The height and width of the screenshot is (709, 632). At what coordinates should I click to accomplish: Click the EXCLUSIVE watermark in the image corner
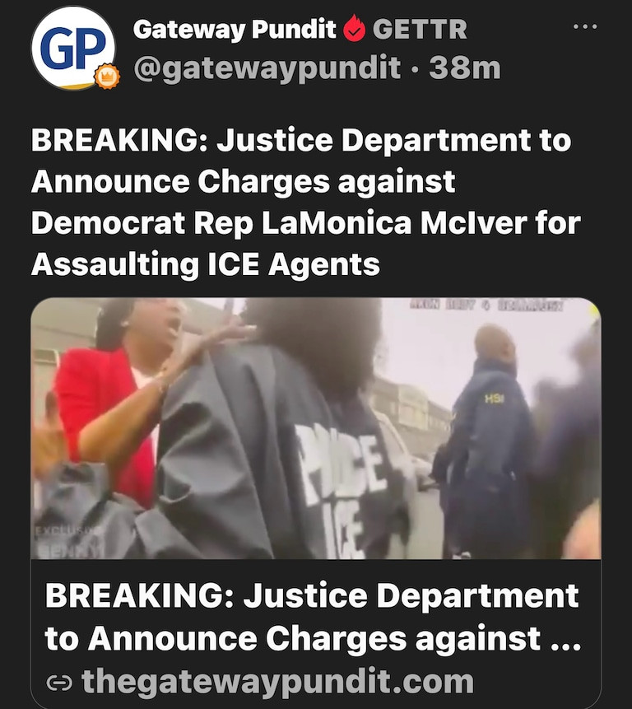[x=69, y=539]
